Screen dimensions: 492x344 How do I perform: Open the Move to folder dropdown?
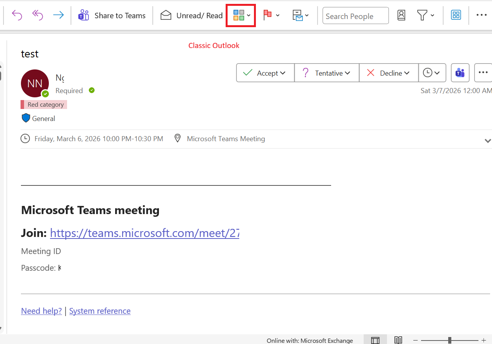(x=300, y=16)
